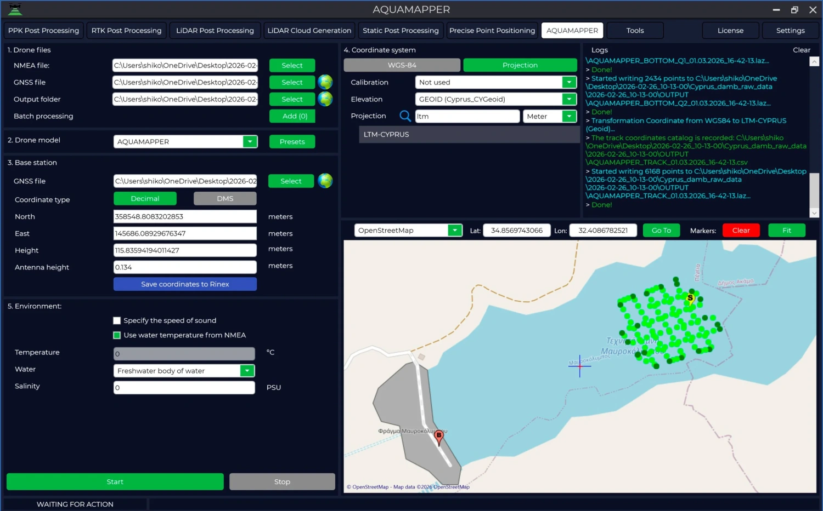This screenshot has width=823, height=511.
Task: Click the North coordinate input field
Action: tap(185, 216)
